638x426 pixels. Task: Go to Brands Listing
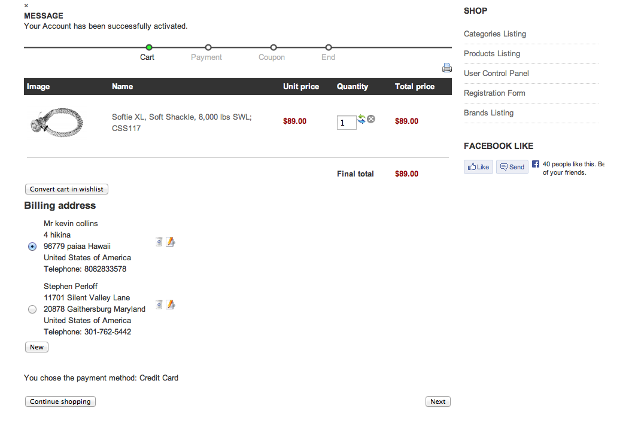pos(488,113)
